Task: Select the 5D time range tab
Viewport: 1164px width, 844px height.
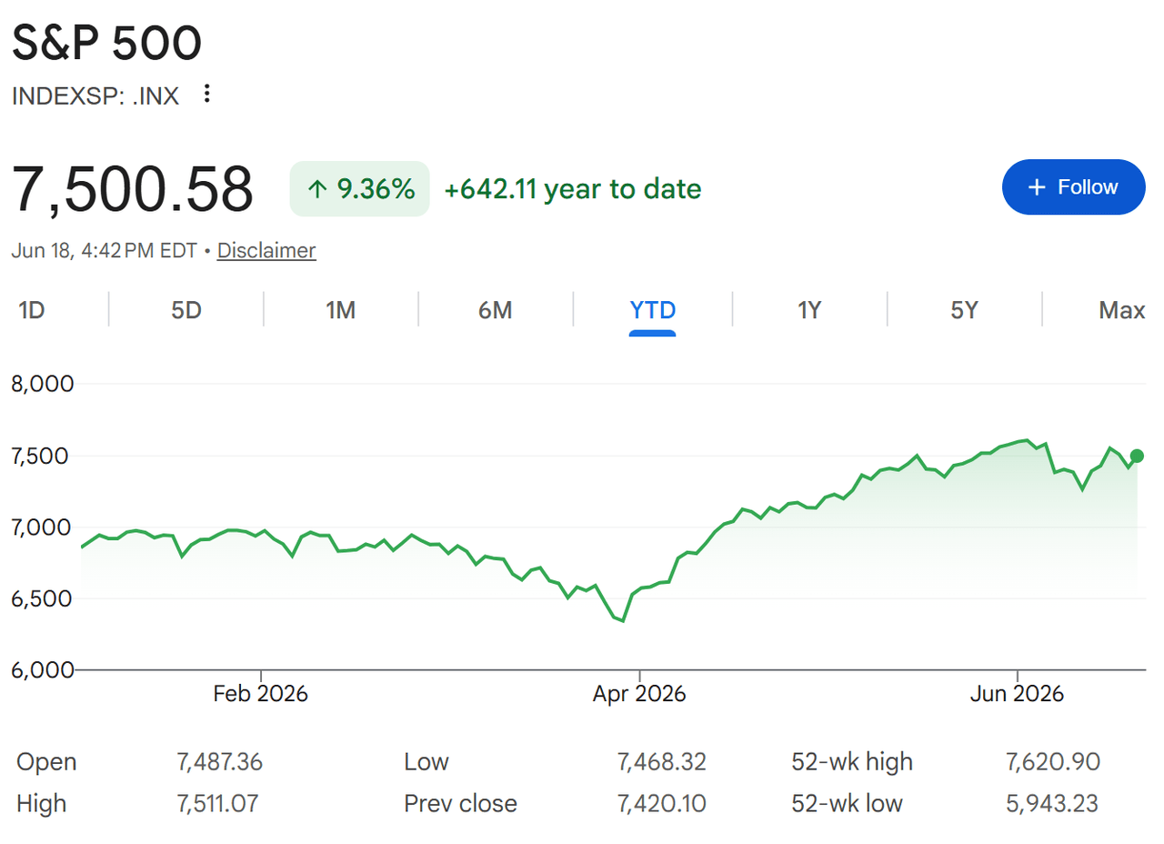Action: pyautogui.click(x=186, y=310)
